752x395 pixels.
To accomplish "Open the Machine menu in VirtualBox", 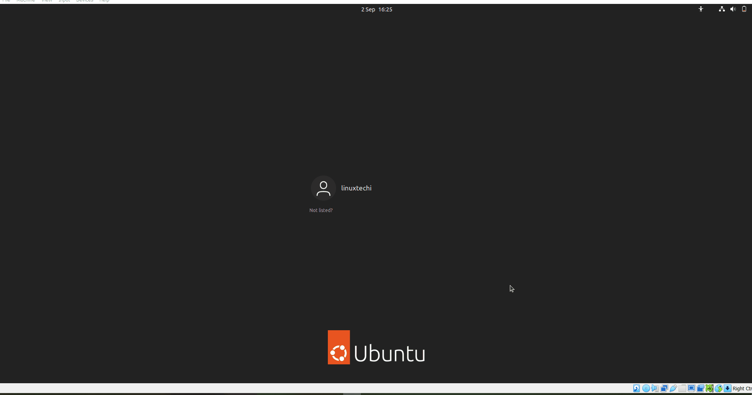I will [x=26, y=1].
